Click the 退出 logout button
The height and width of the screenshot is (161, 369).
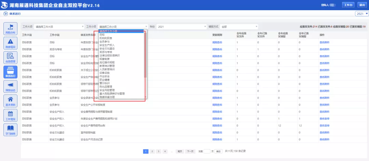pyautogui.click(x=363, y=5)
